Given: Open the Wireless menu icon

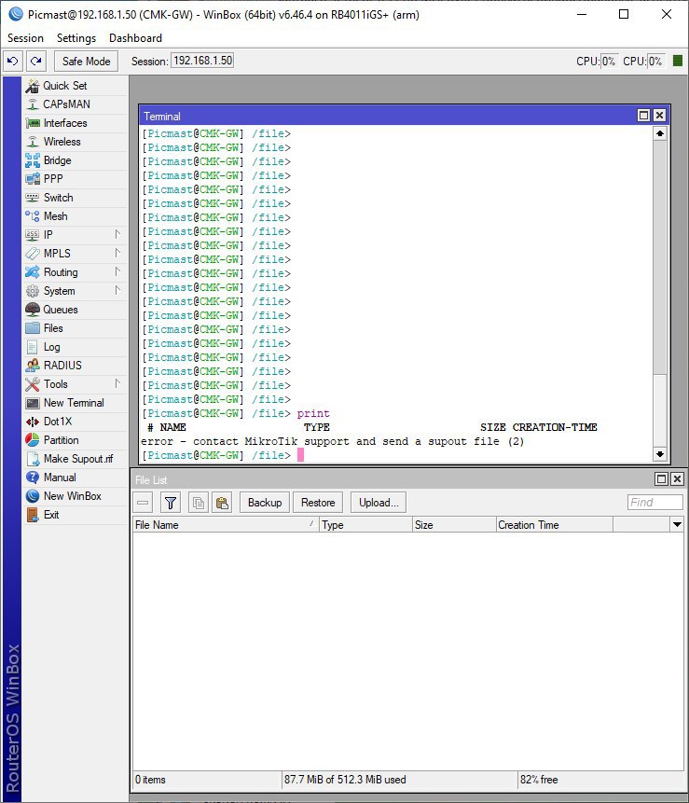Looking at the screenshot, I should coord(33,142).
